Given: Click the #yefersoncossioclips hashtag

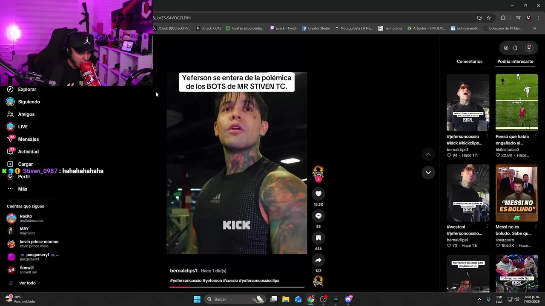Looking at the screenshot, I should 259,280.
